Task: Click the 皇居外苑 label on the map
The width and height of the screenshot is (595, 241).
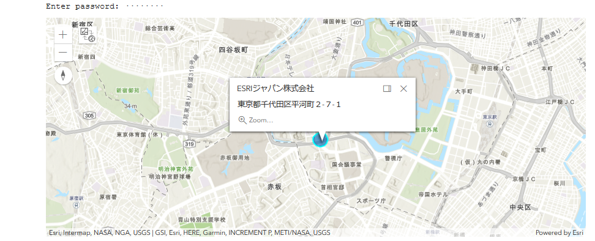Action: click(427, 130)
